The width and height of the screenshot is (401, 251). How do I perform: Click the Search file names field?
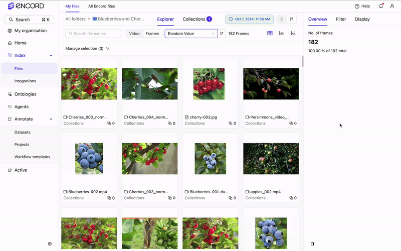click(x=93, y=33)
